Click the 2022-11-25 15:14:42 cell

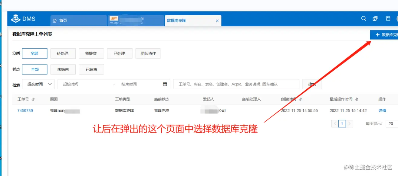[x=348, y=110]
